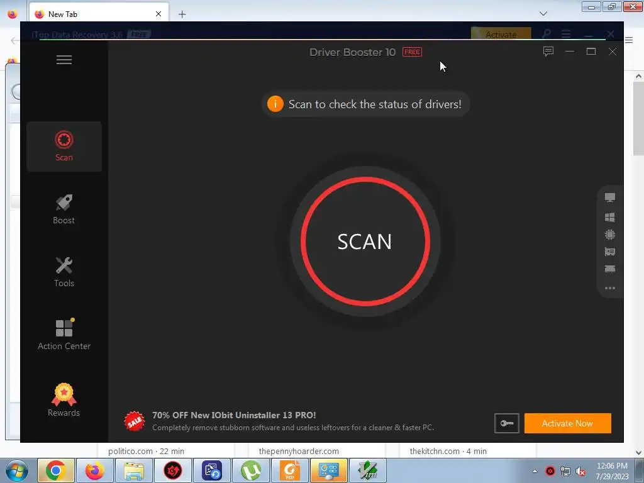This screenshot has width=644, height=483.
Task: Start the big red SCAN button
Action: pos(365,241)
